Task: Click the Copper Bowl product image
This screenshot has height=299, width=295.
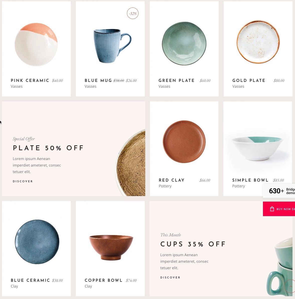Action: (x=111, y=247)
